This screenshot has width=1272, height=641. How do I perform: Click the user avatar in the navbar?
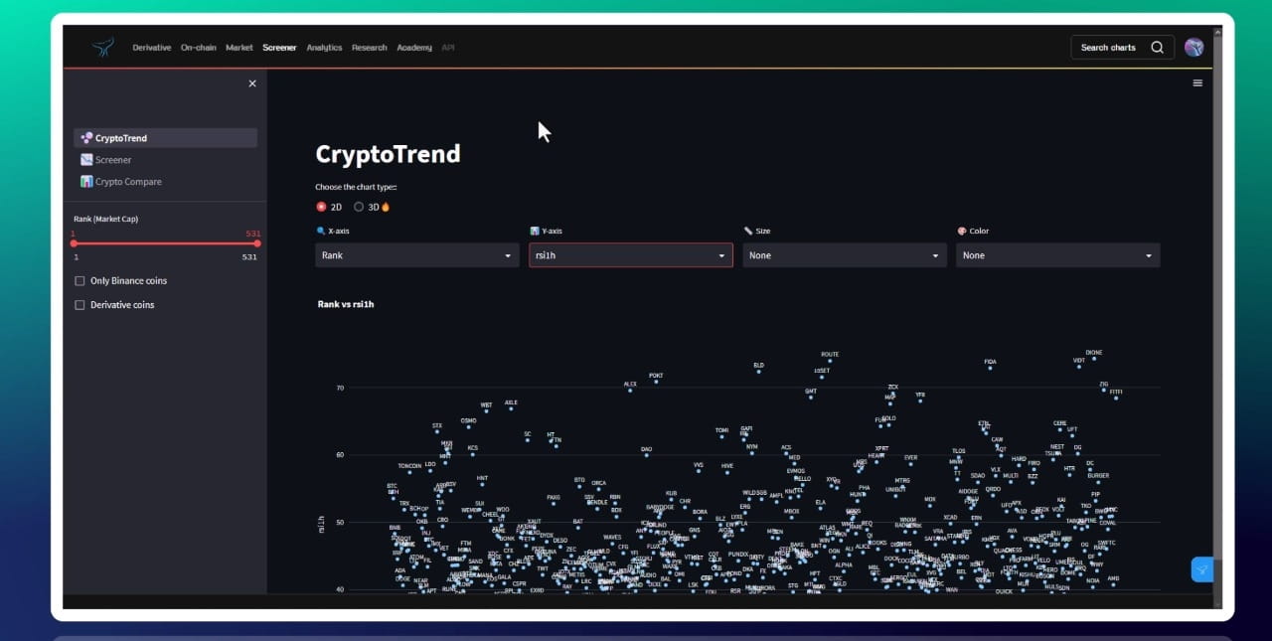1193,47
